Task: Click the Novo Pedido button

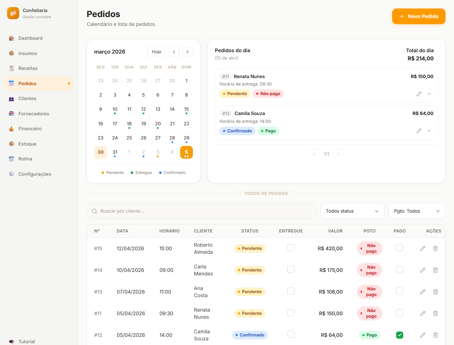Action: coord(418,16)
